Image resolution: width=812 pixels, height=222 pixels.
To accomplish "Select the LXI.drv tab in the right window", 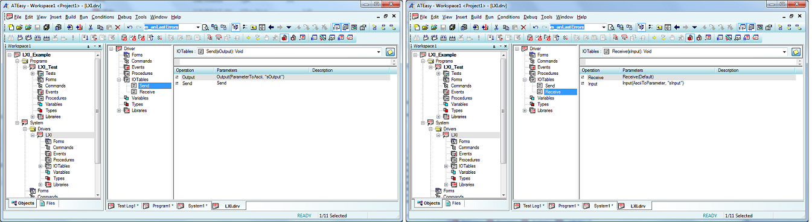I will 634,206.
